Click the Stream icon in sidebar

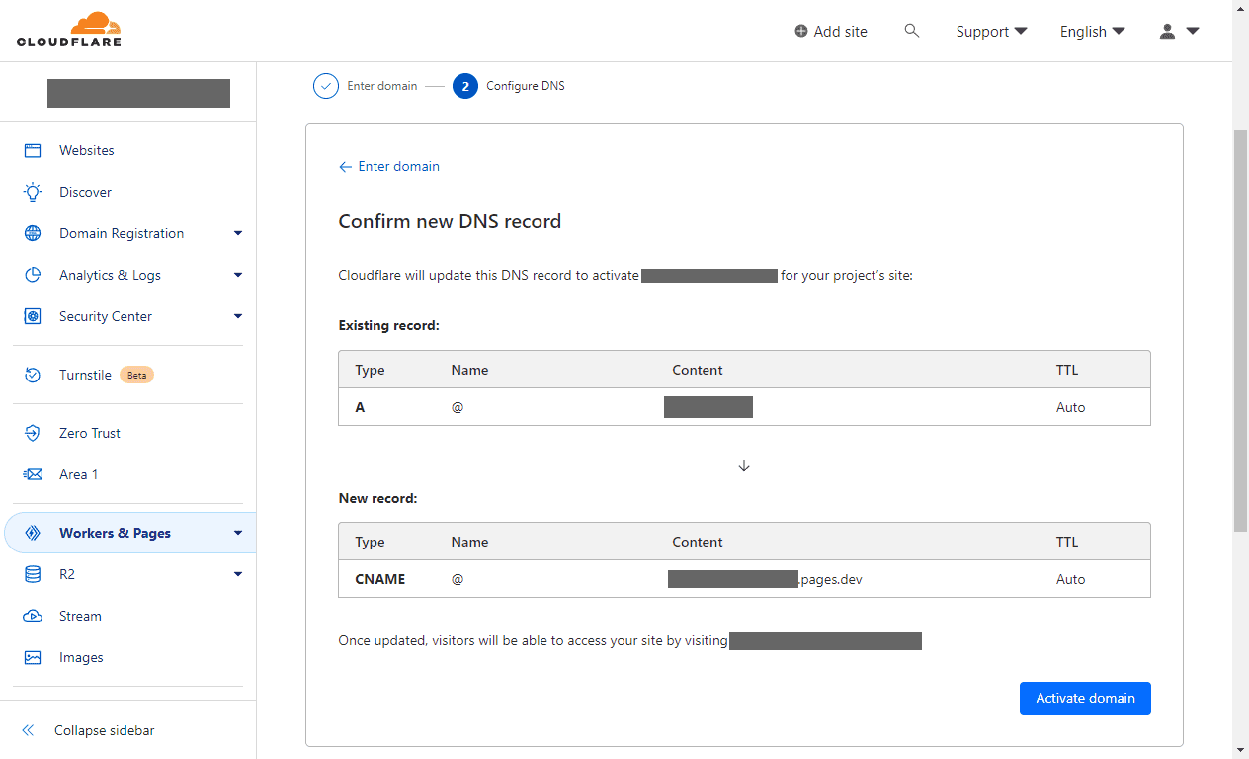tap(33, 616)
